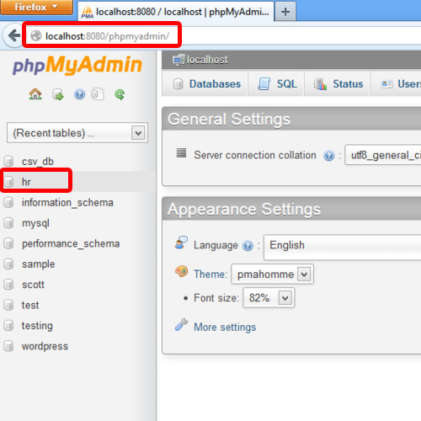Image resolution: width=421 pixels, height=421 pixels.
Task: Click the browser back arrow button
Action: point(13,35)
